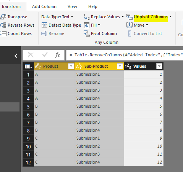Viewport: 183px width, 172px height.
Task: Click the 123 type icon on Values column
Action: 128,66
